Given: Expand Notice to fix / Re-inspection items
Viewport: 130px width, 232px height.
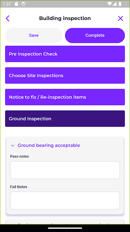Looking at the screenshot, I should 65,97.
